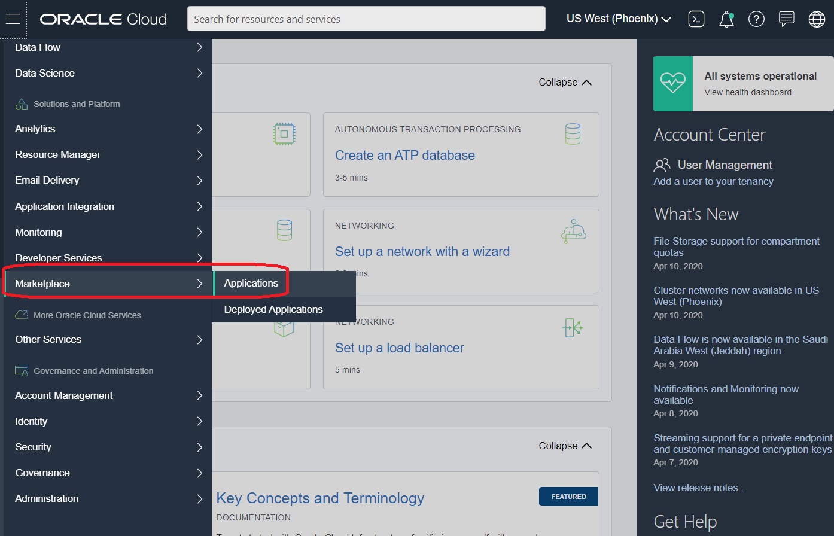Click Set up a network with a wizard
The image size is (834, 536).
422,251
